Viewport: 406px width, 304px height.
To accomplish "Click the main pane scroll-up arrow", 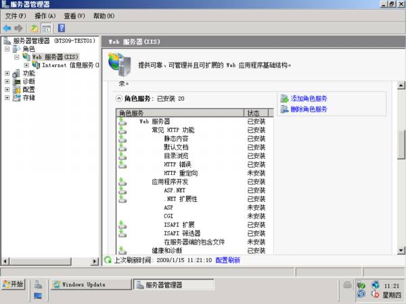I will (401, 85).
